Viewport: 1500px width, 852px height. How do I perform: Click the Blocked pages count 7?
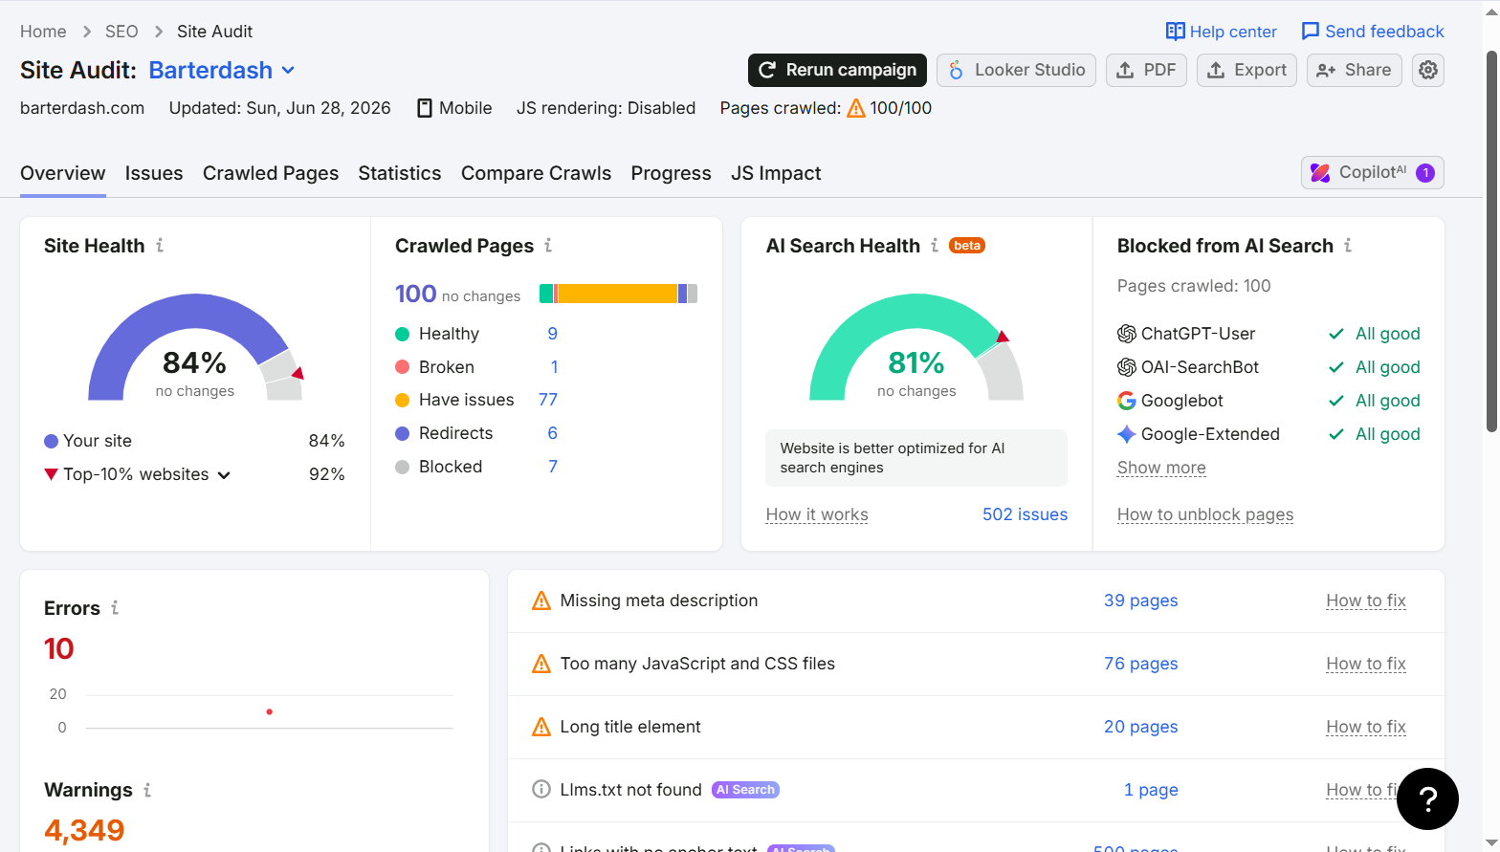pyautogui.click(x=552, y=467)
